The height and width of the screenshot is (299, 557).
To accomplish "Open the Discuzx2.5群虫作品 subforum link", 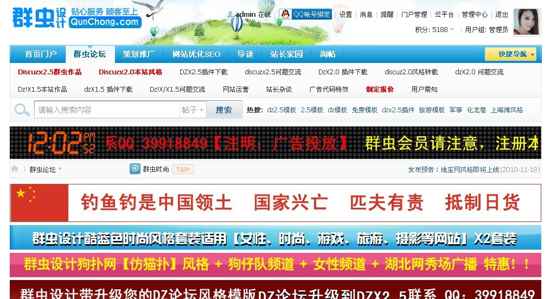I will pos(50,72).
